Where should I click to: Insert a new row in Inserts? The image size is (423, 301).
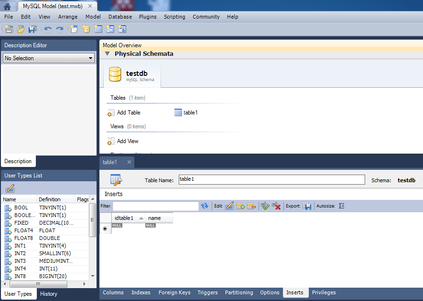click(240, 206)
